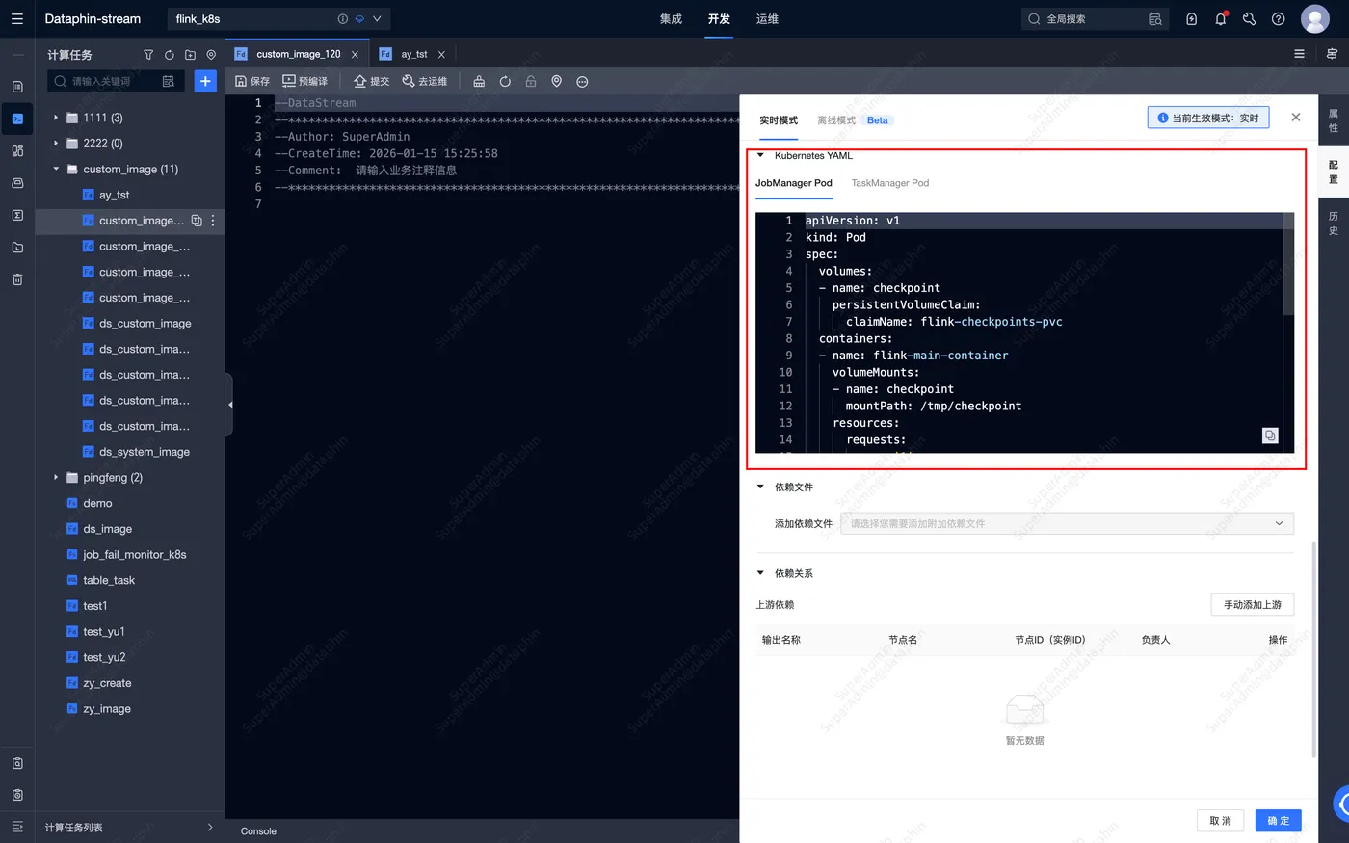Click the location pin icon in editor toolbar
Screen dimensions: 1349x843
557,82
